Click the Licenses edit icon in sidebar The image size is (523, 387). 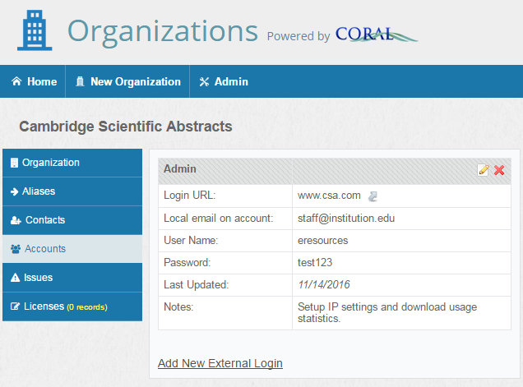[15, 306]
